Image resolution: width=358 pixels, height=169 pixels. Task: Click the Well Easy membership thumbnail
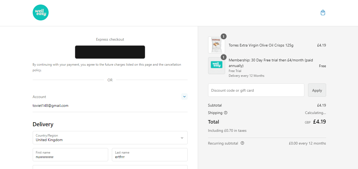click(216, 65)
